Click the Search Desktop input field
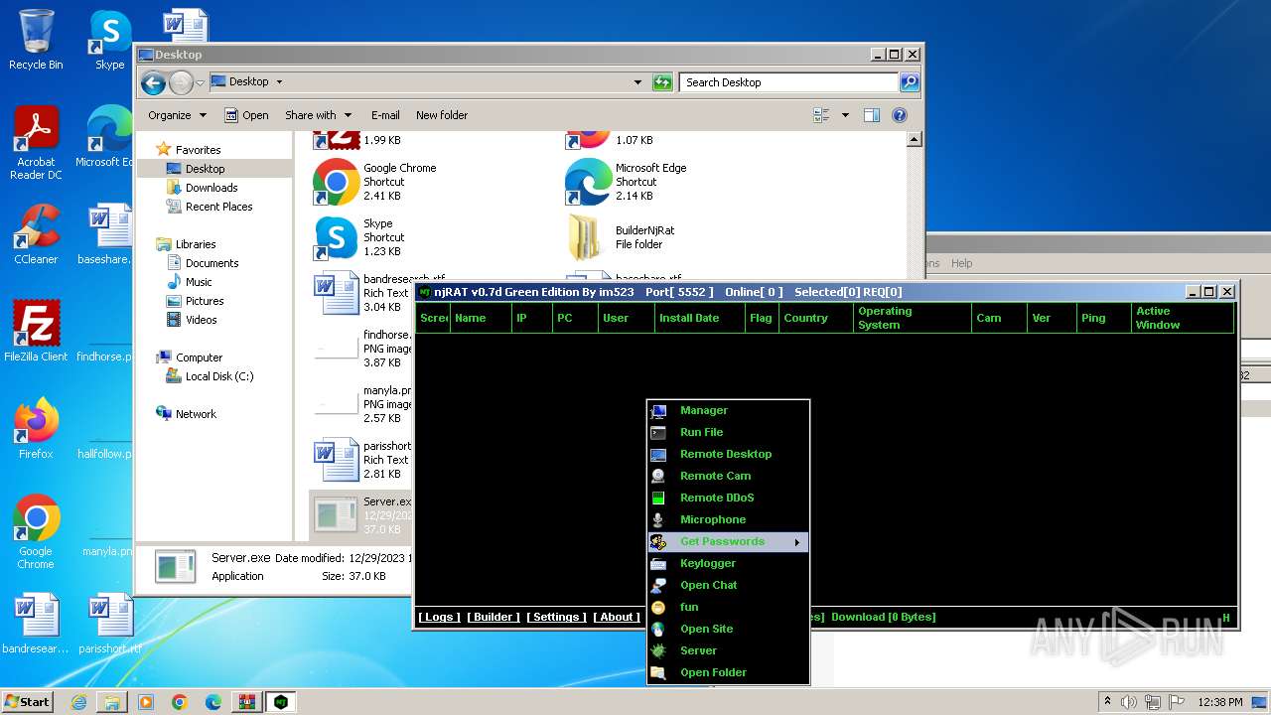Image resolution: width=1271 pixels, height=715 pixels. [x=789, y=82]
